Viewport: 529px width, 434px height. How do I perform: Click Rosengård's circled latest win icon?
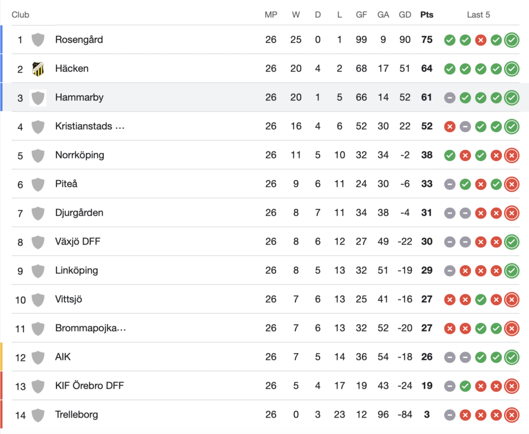pyautogui.click(x=512, y=40)
